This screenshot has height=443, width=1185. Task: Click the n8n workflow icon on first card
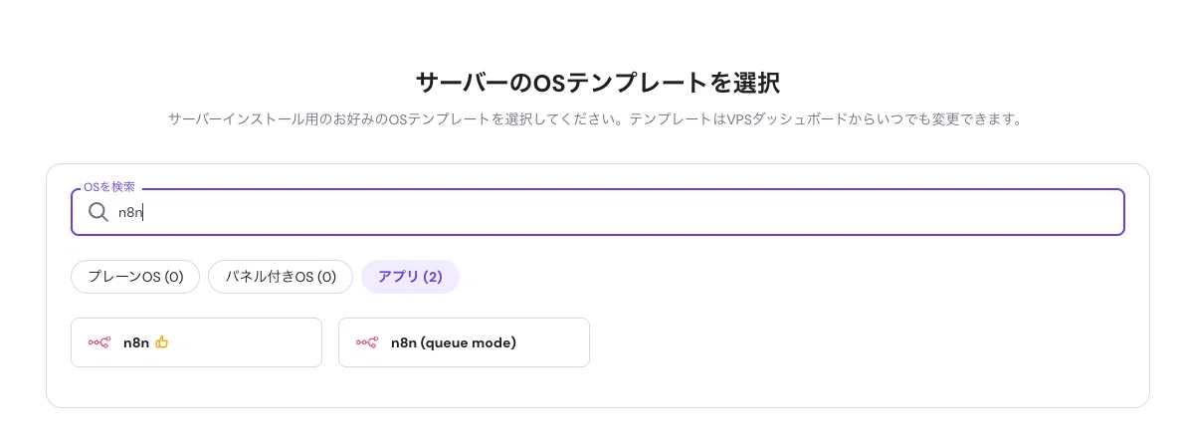pos(99,342)
